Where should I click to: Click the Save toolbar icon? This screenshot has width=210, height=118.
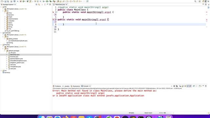(x=5, y=1)
